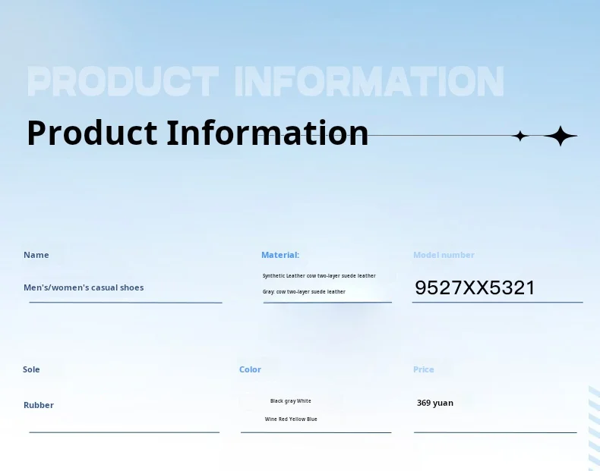
Task: Select the Synthetic Leather cow two-layer line
Action: coord(319,275)
